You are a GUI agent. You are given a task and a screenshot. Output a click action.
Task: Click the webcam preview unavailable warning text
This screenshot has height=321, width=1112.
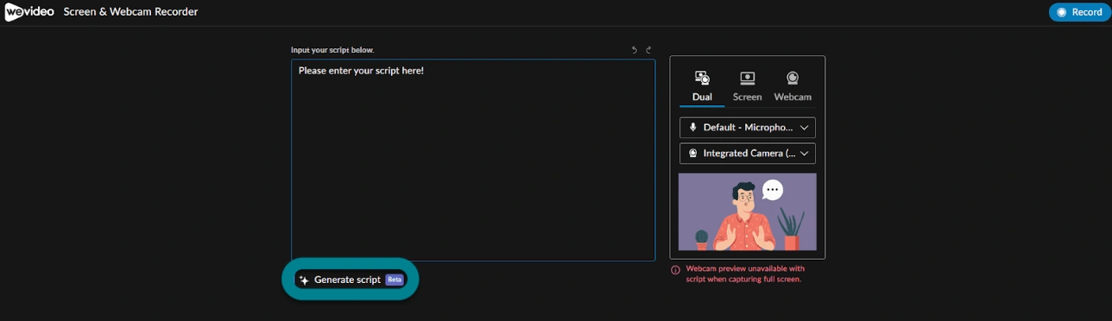point(745,274)
